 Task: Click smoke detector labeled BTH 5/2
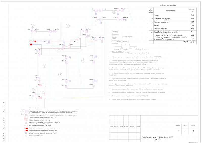point(93,86)
